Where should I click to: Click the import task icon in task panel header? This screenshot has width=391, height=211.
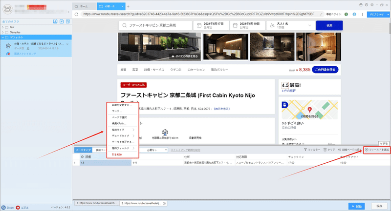pyautogui.click(x=55, y=21)
